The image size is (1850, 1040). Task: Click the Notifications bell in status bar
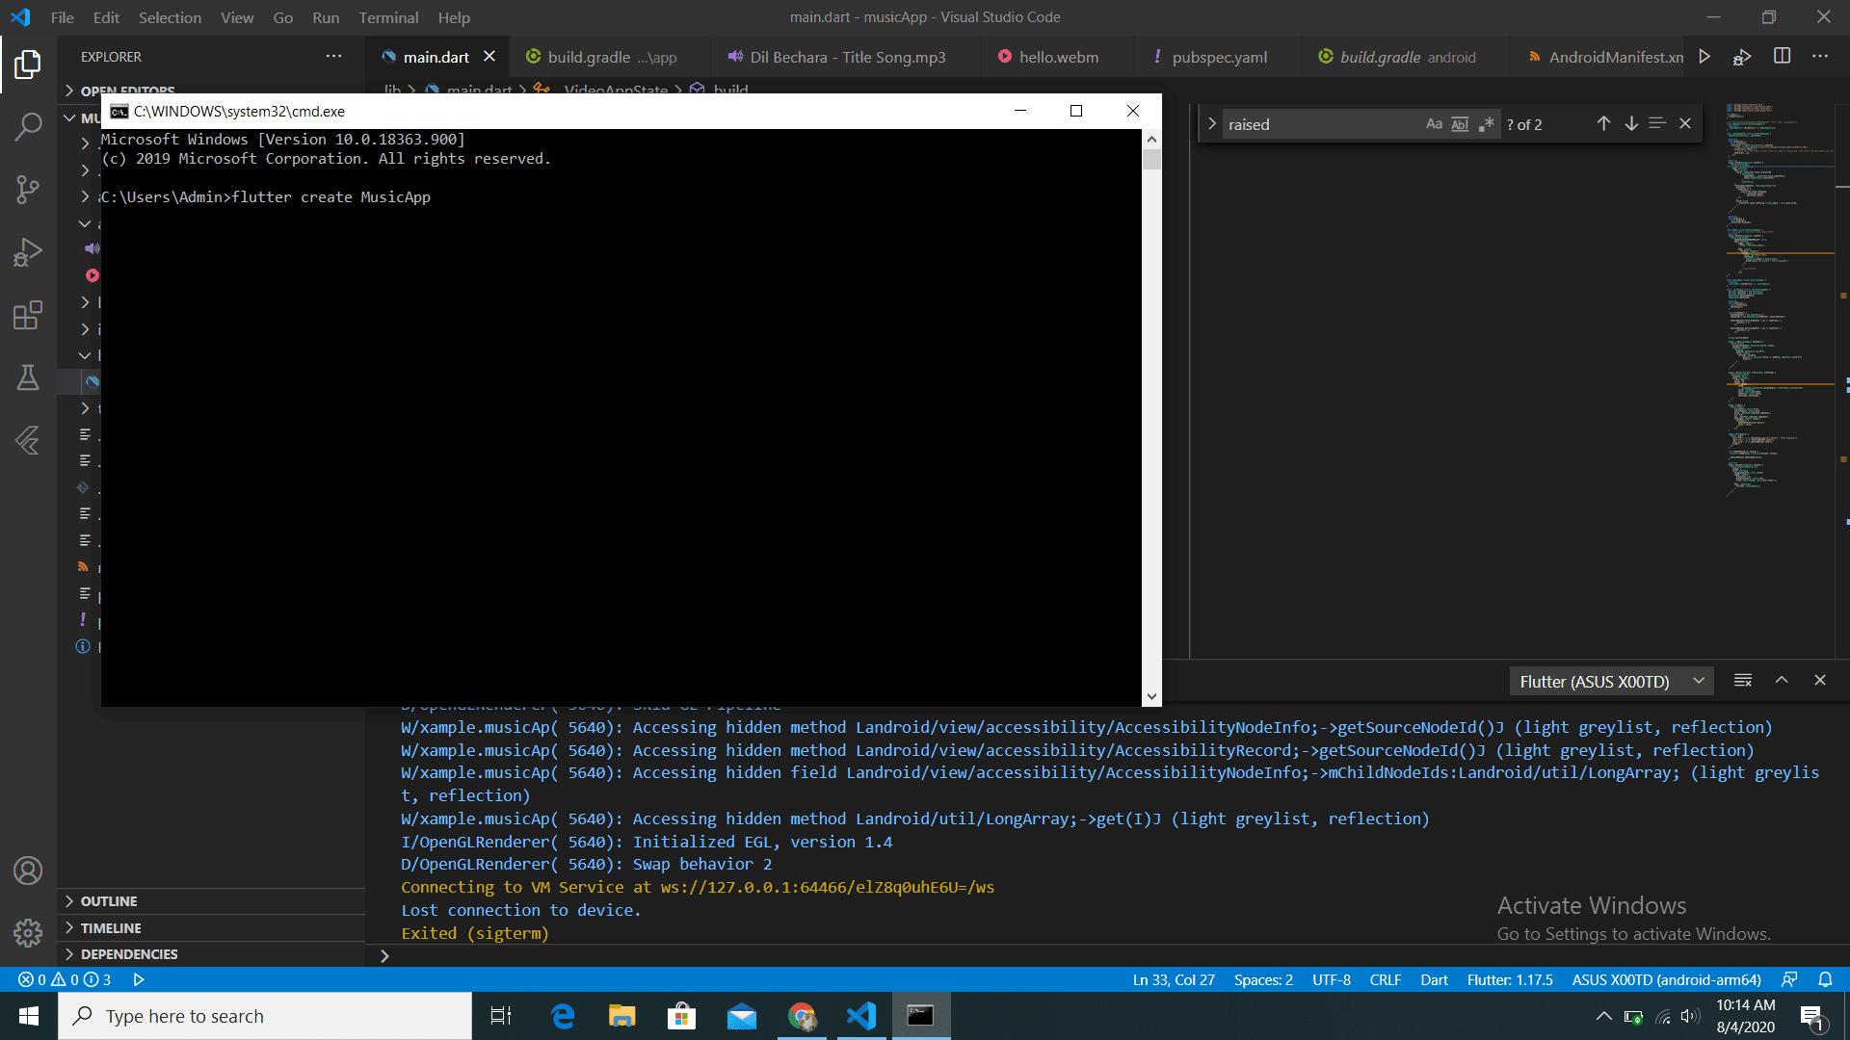[x=1825, y=979]
